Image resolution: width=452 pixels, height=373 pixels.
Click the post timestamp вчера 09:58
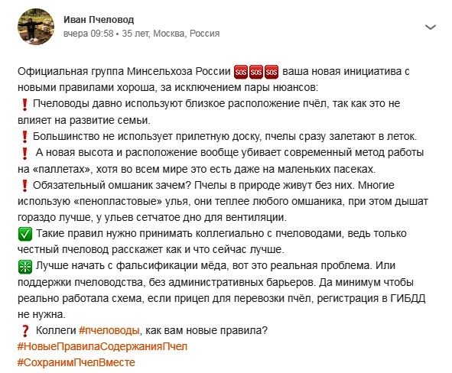click(88, 34)
